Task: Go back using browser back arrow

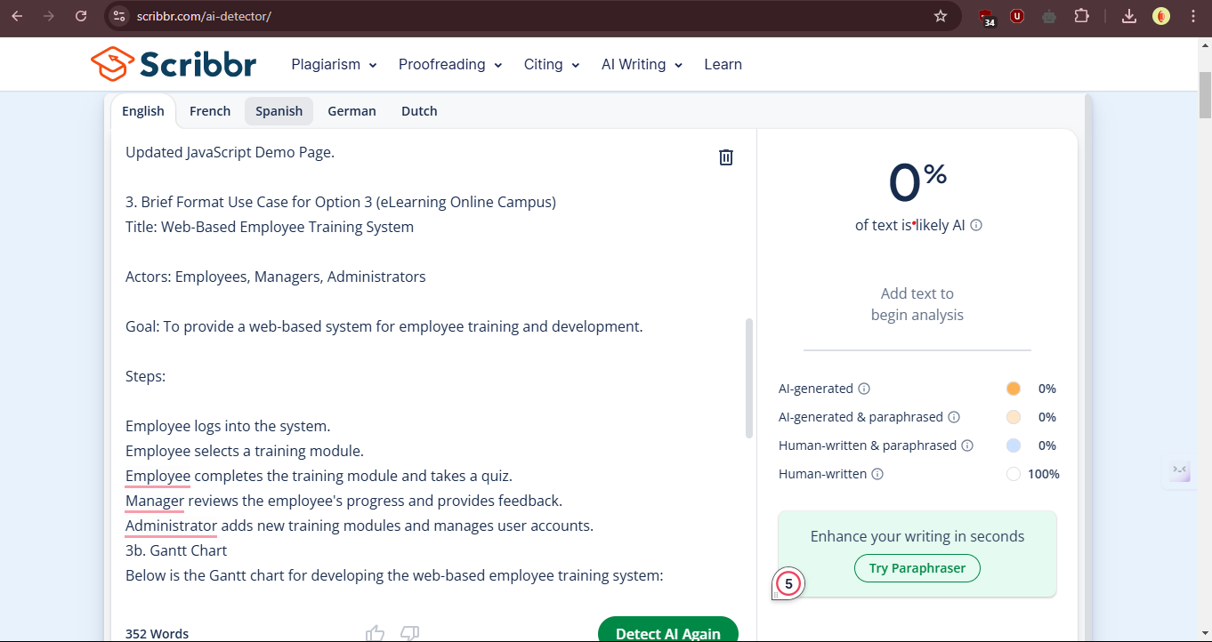Action: 17,16
